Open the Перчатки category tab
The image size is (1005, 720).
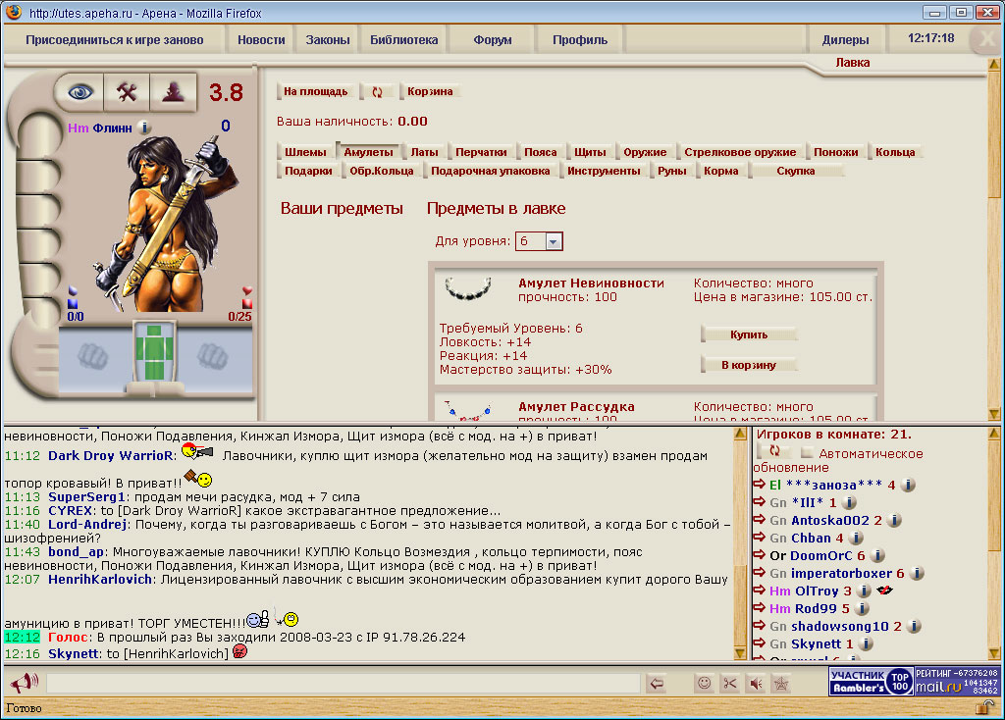481,152
